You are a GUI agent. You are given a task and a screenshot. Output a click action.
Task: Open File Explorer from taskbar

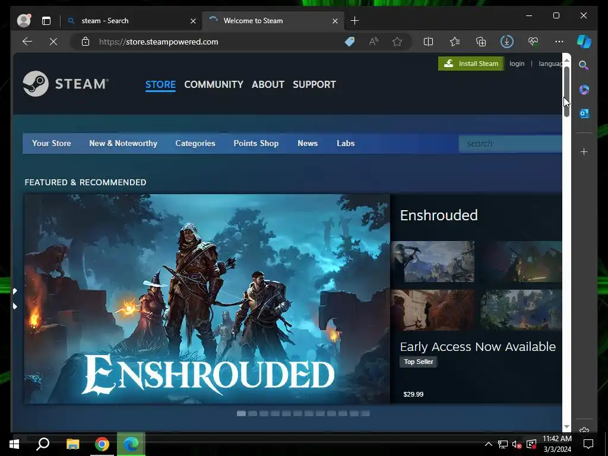[72, 444]
